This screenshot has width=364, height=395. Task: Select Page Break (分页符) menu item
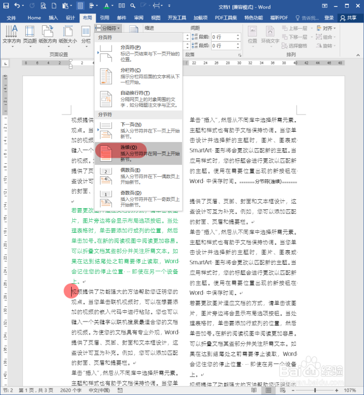click(x=138, y=53)
